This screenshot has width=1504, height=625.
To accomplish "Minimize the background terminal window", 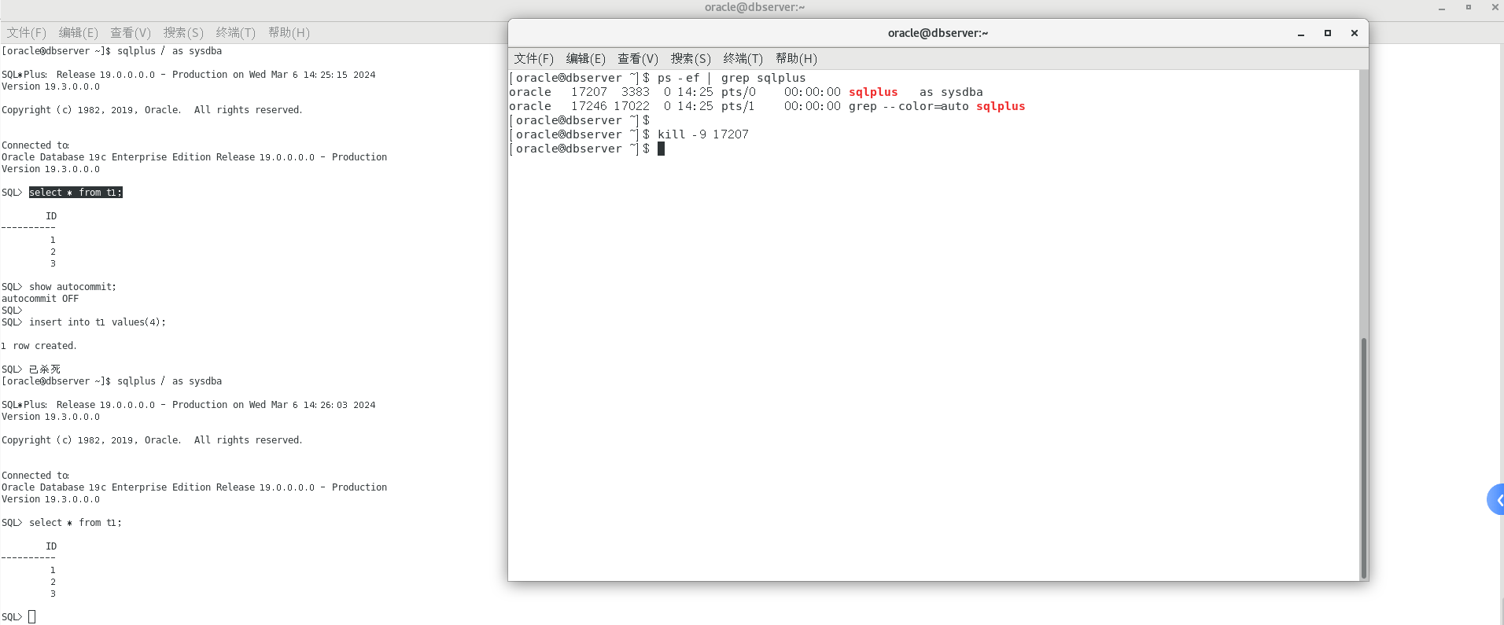I will point(1442,8).
